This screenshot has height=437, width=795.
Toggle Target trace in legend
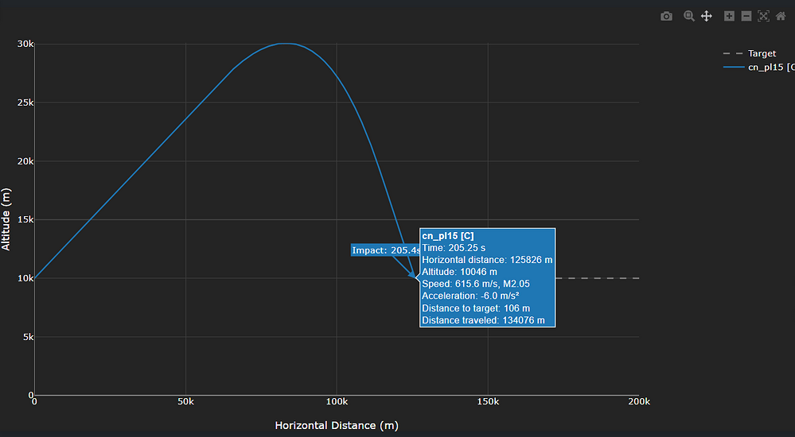coord(750,53)
